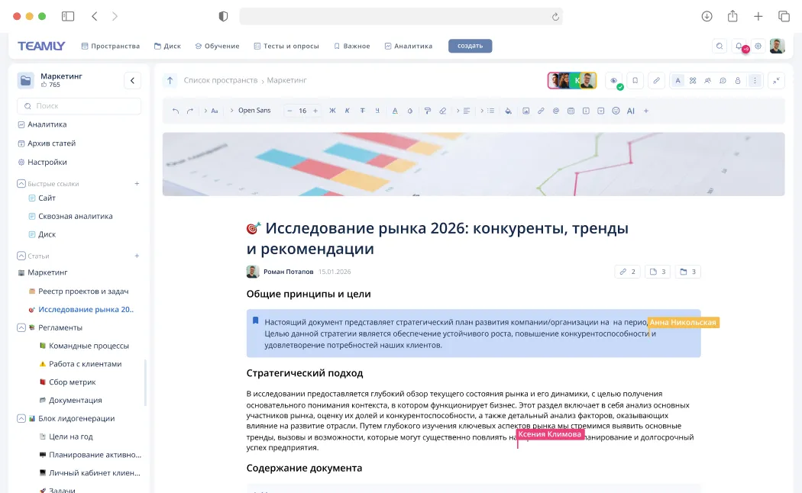
Task: Toggle the article watch eye icon
Action: (614, 81)
